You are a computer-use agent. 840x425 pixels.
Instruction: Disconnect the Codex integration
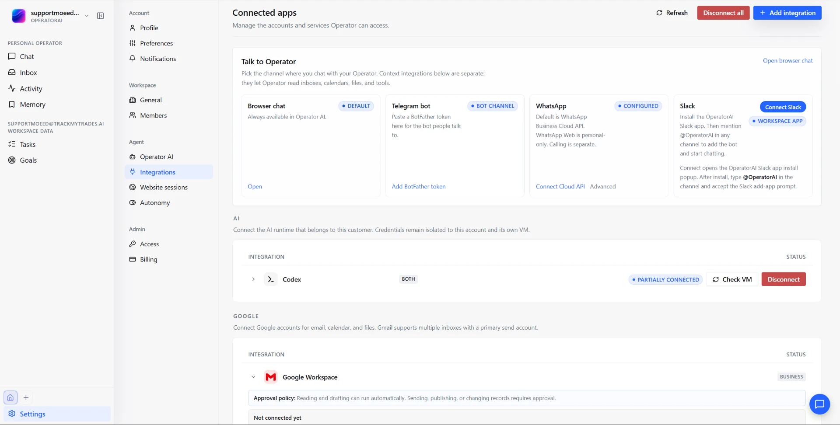click(783, 279)
